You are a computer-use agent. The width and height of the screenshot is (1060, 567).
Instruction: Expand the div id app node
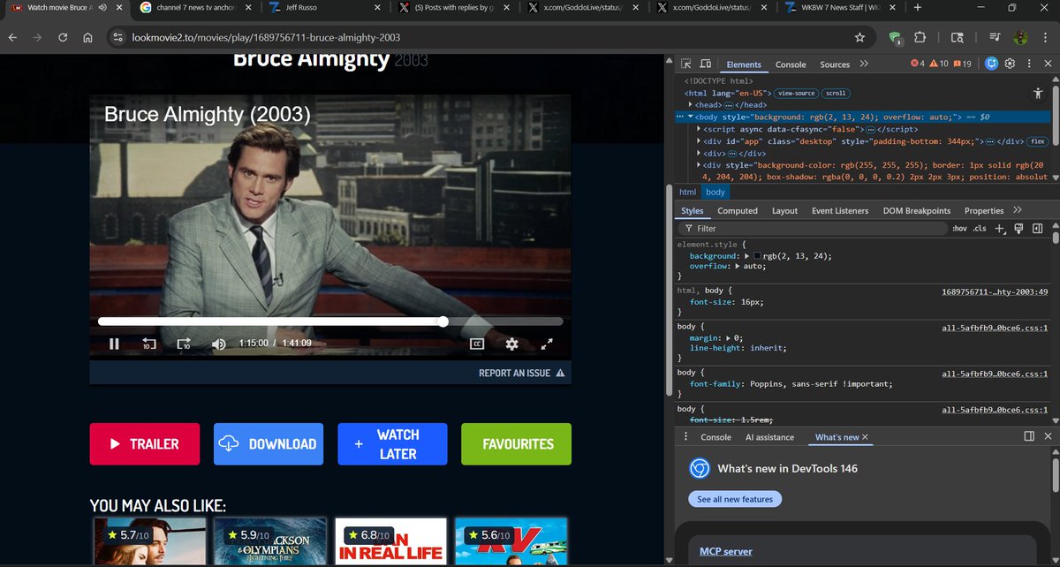click(700, 141)
